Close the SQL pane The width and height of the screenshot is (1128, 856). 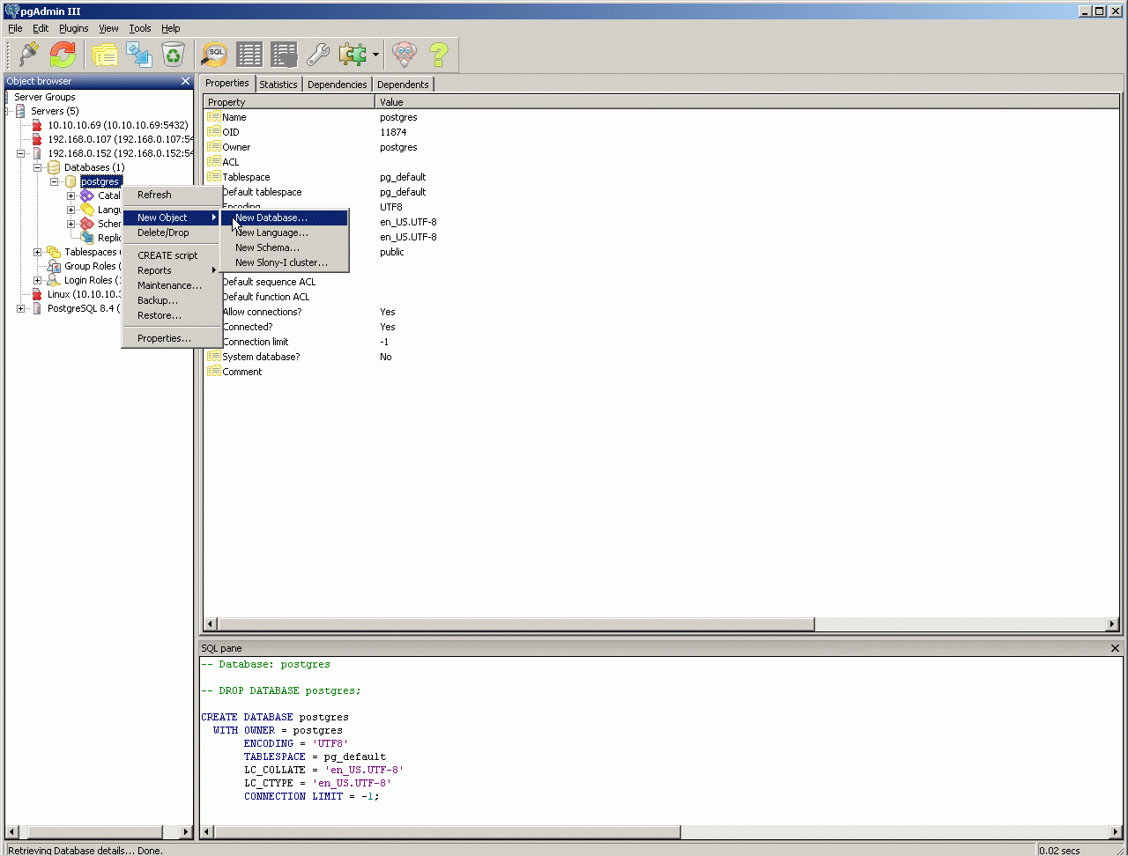pos(1116,648)
